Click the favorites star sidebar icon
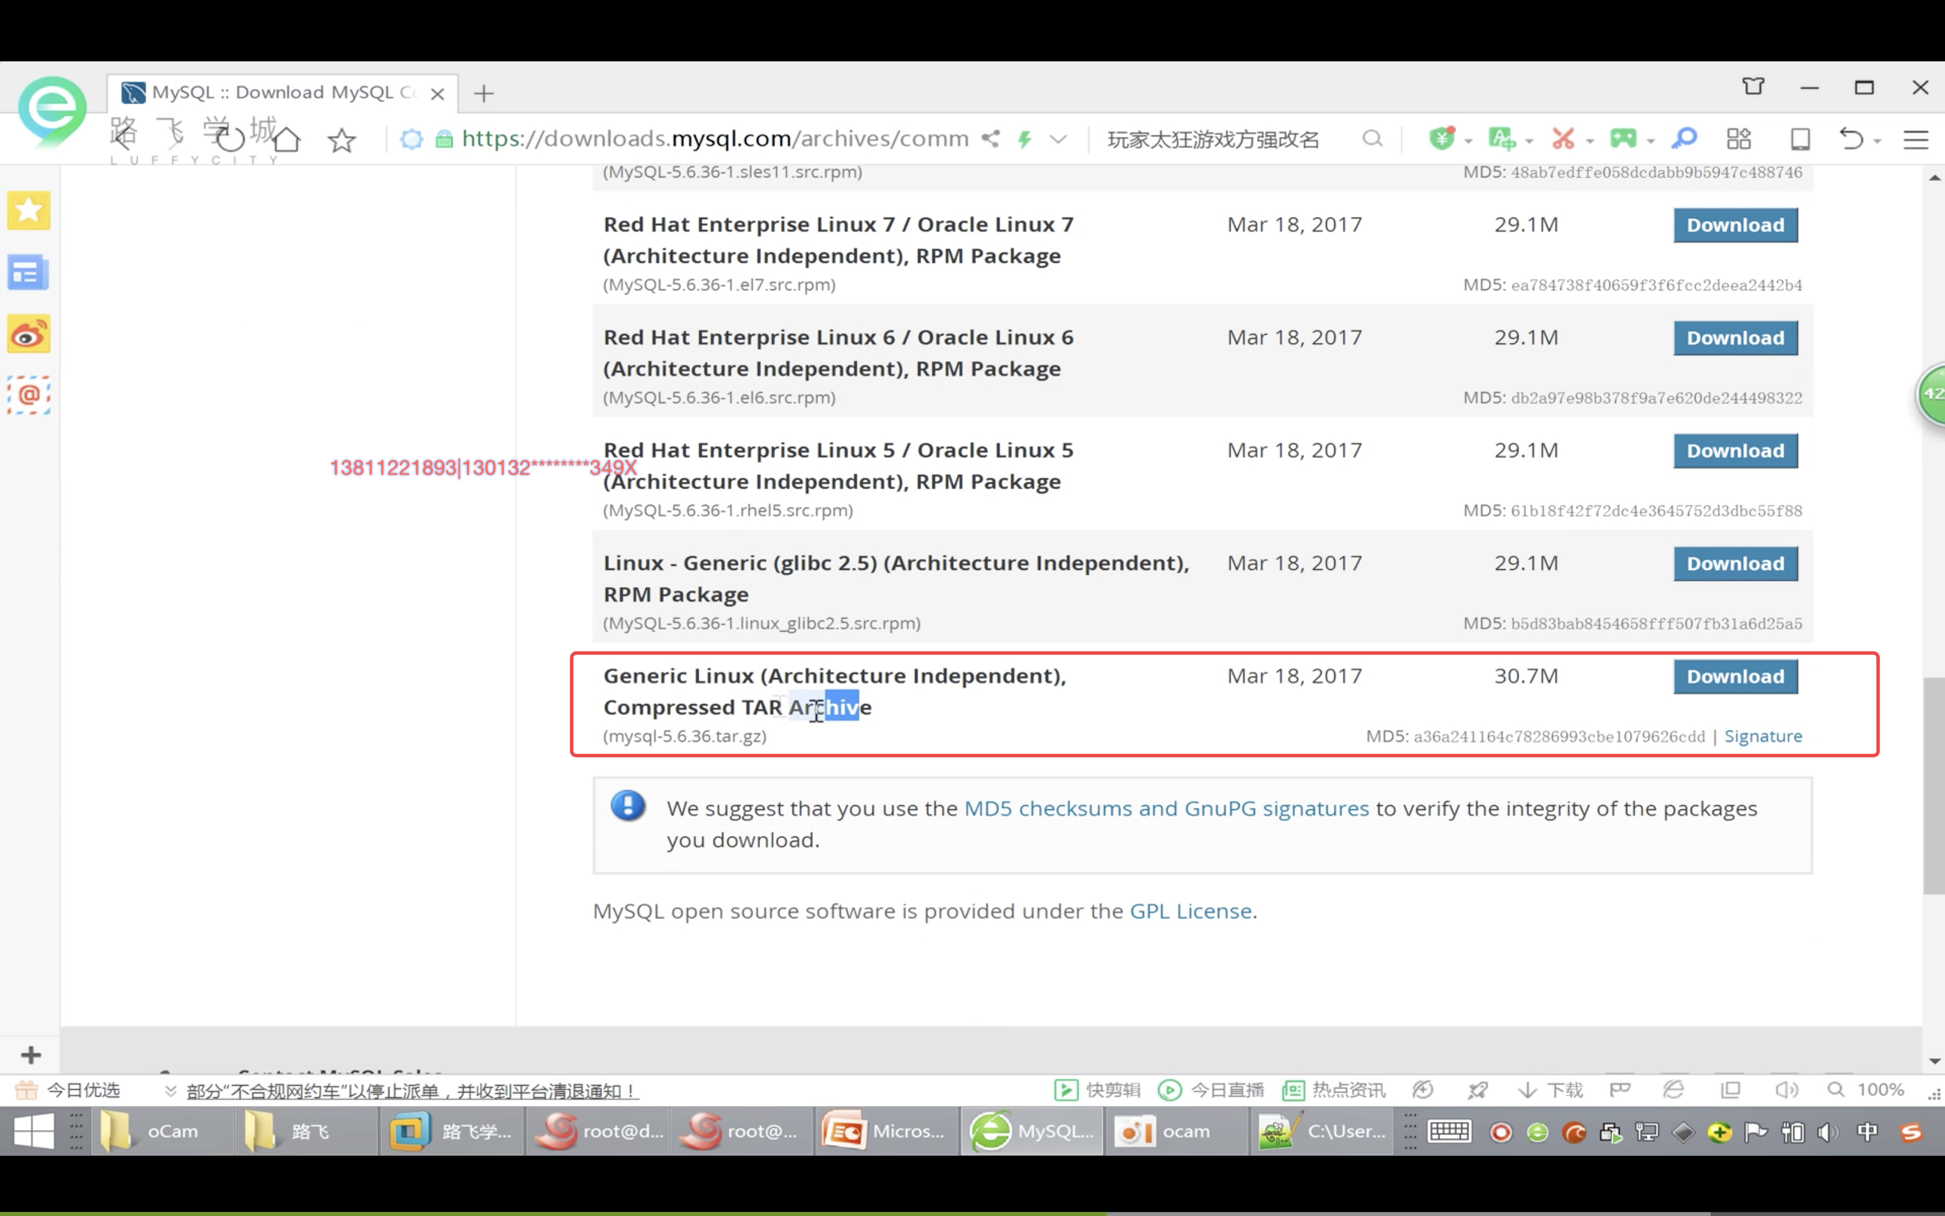 [x=29, y=211]
